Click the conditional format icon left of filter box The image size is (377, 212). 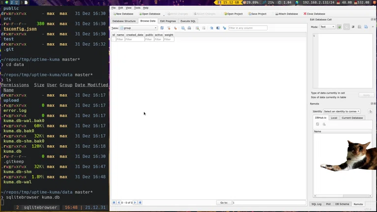click(x=224, y=28)
